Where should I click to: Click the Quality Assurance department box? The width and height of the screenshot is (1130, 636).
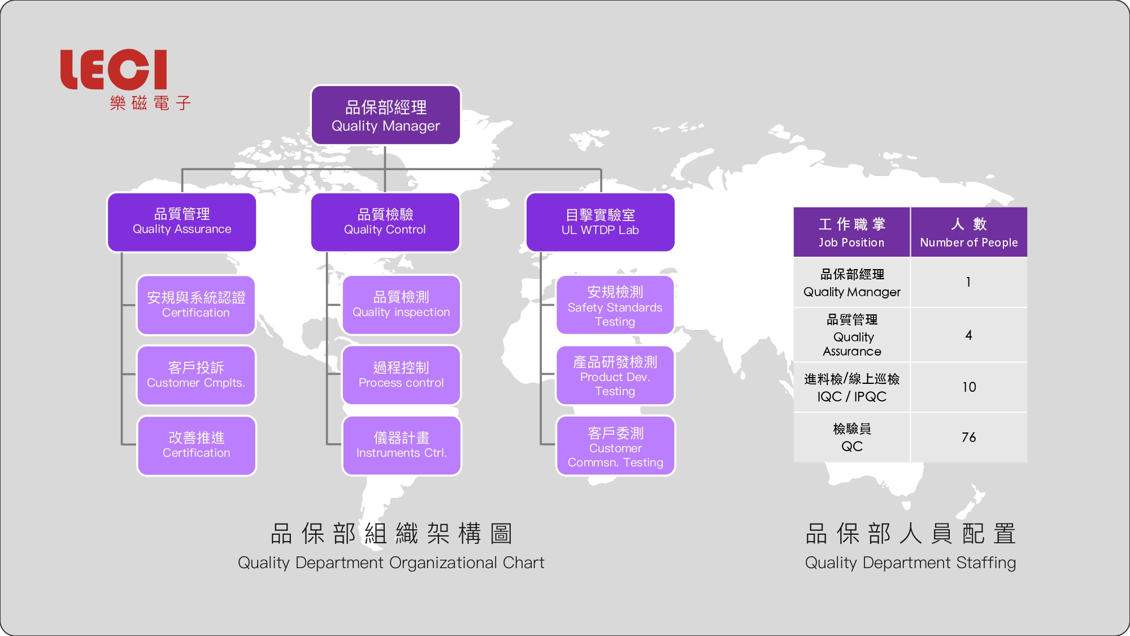[x=182, y=222]
